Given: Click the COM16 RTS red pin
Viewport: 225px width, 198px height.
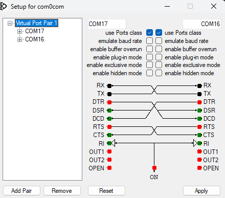Looking at the screenshot, I should [199, 127].
